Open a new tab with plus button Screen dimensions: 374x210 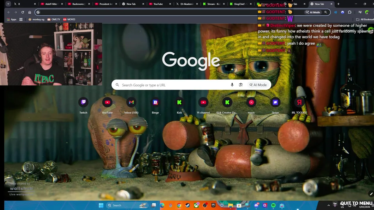[338, 4]
